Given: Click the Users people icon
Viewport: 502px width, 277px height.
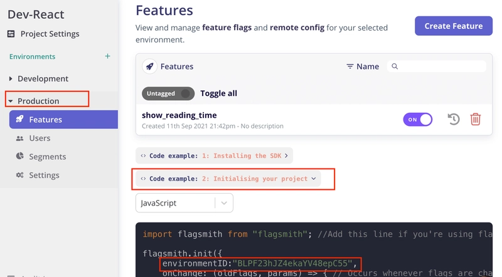Looking at the screenshot, I should coord(20,138).
